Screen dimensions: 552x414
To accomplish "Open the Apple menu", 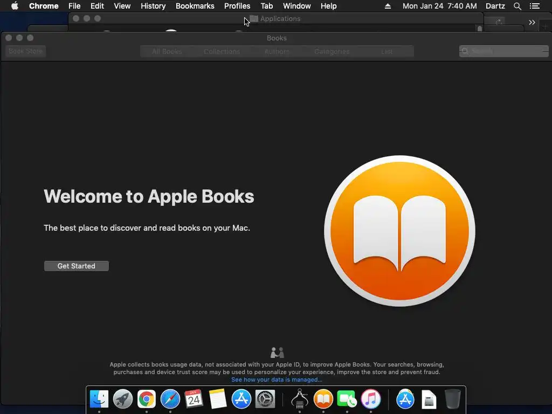I will [15, 6].
